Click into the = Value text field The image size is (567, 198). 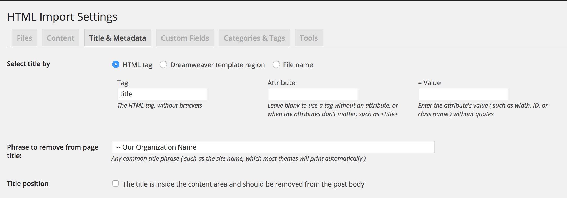coord(463,94)
